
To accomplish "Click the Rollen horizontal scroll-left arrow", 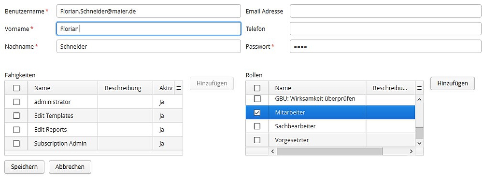I will click(x=272, y=151).
